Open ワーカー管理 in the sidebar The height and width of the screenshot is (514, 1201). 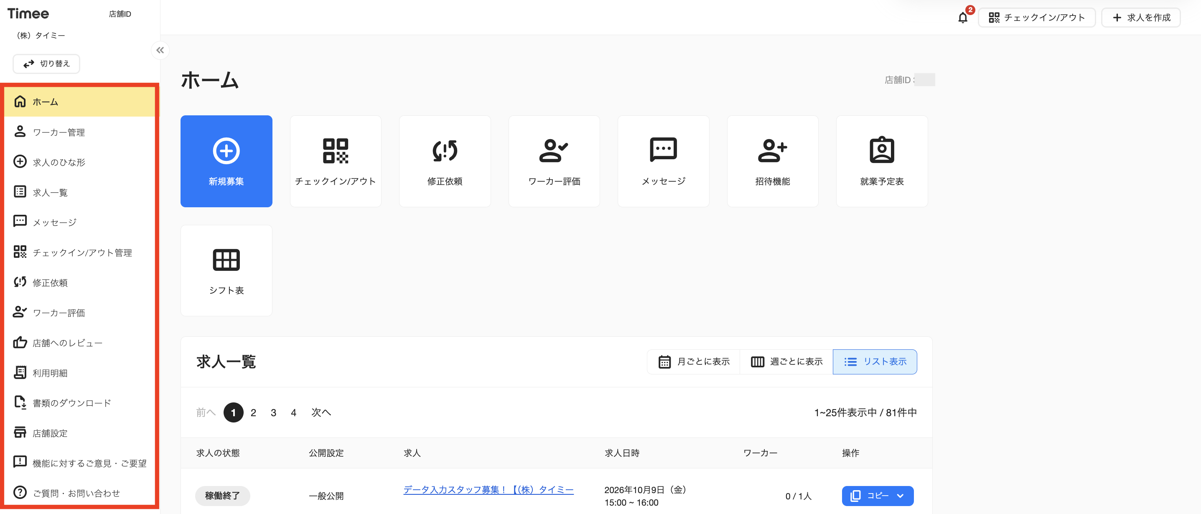[80, 132]
